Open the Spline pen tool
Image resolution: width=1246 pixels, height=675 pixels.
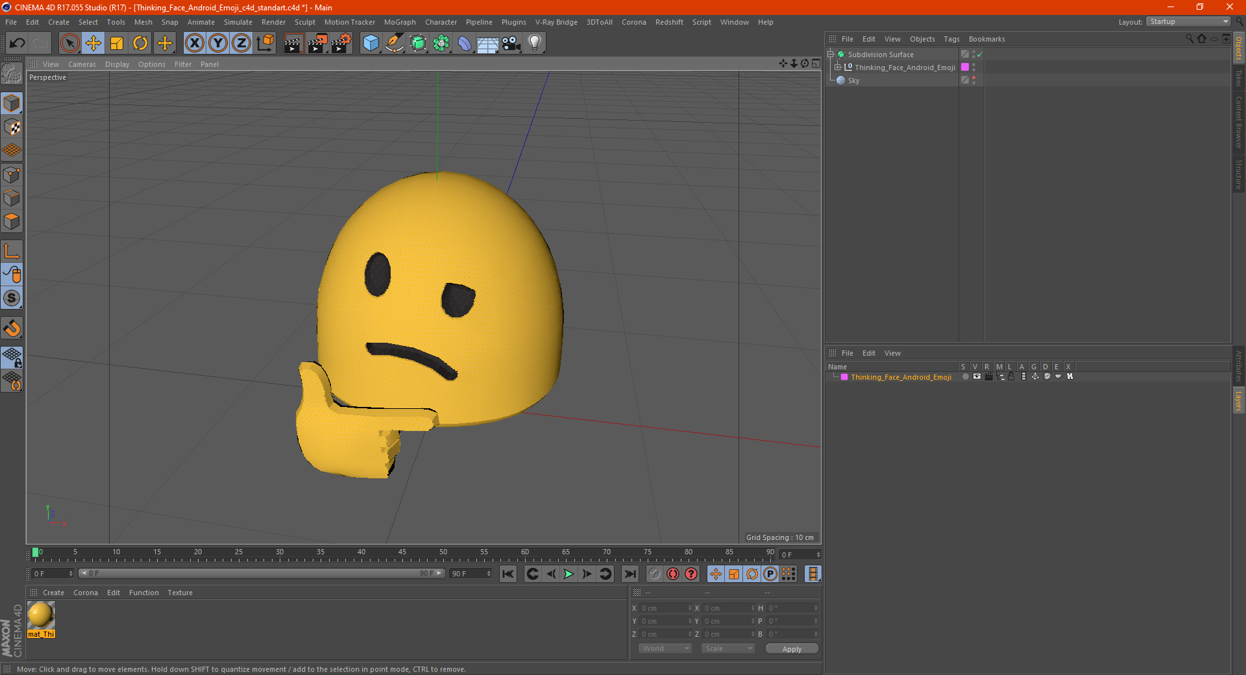(x=394, y=43)
